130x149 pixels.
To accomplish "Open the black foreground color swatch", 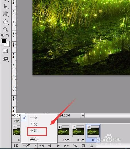I will [4, 41].
